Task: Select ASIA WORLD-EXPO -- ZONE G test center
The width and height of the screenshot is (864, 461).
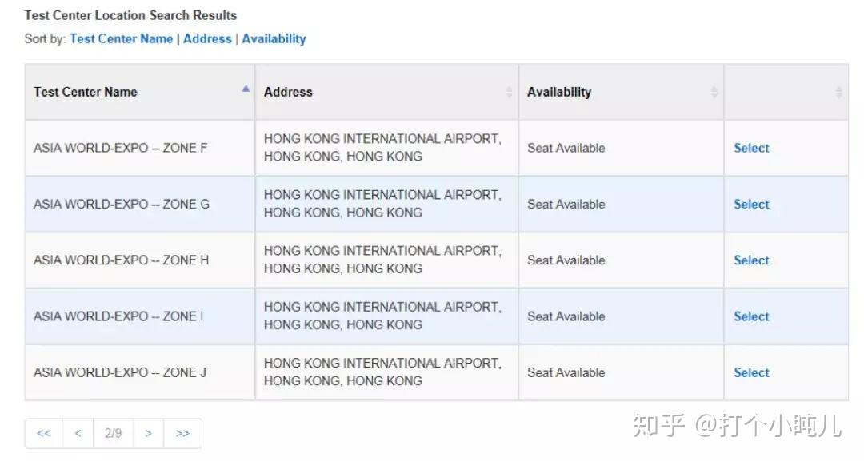Action: [x=750, y=204]
